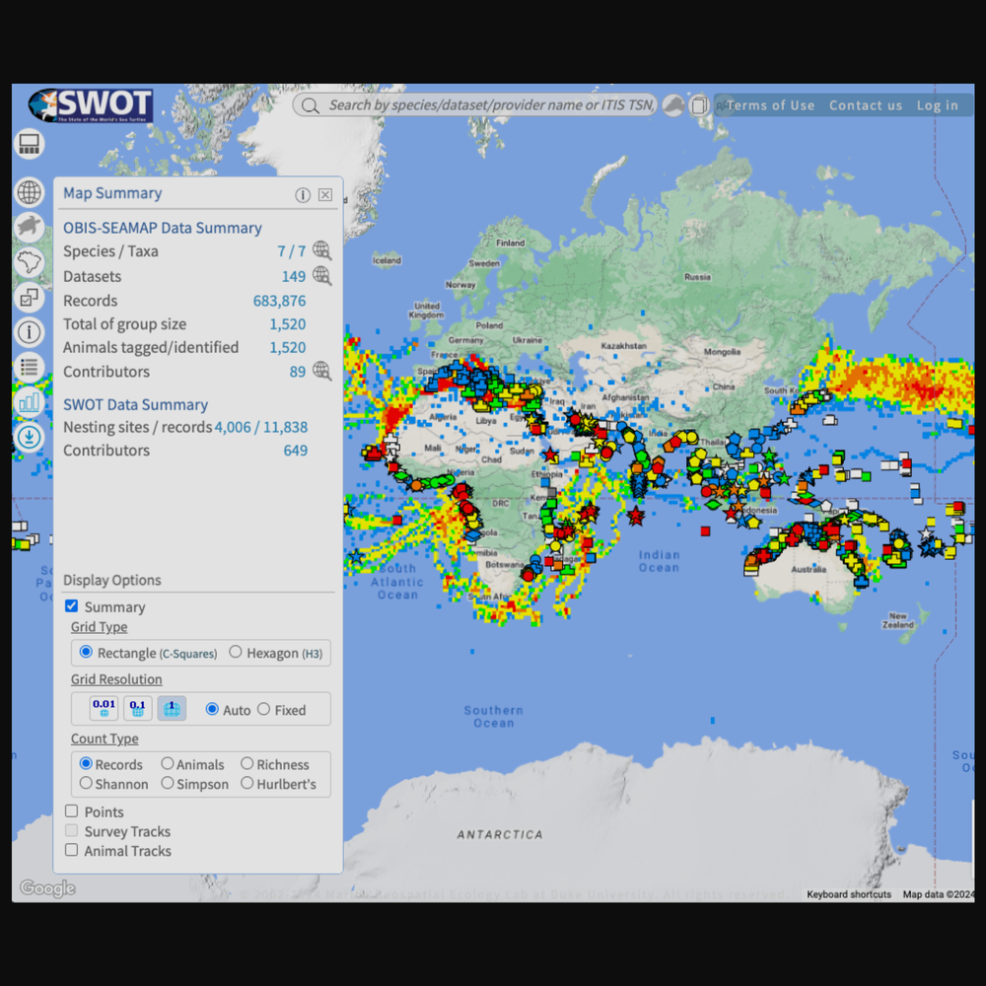Viewport: 986px width, 986px height.
Task: Open the globe projection tool in sidebar
Action: 29,192
